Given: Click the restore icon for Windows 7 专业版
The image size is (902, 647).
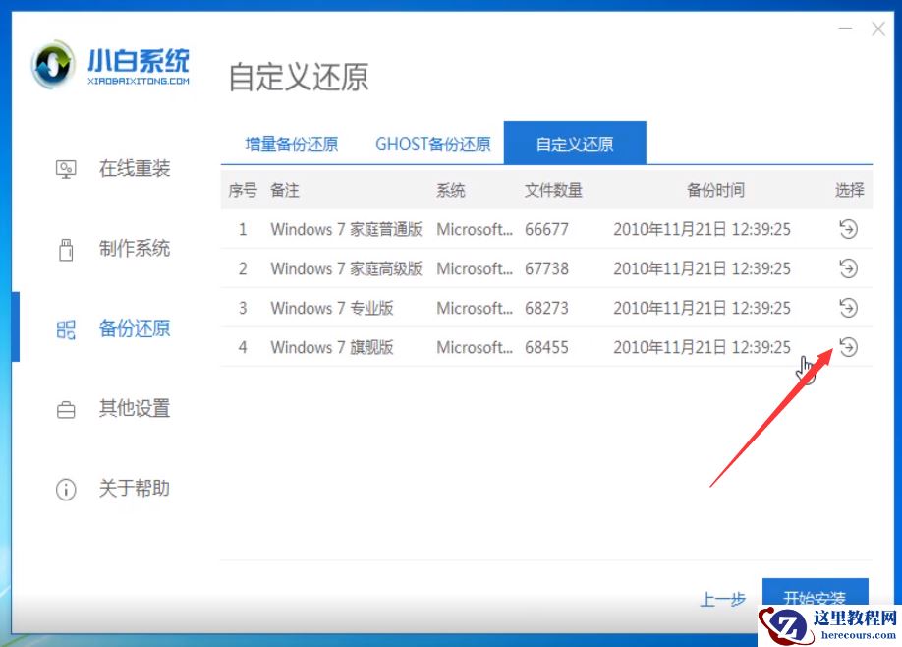Looking at the screenshot, I should point(848,308).
